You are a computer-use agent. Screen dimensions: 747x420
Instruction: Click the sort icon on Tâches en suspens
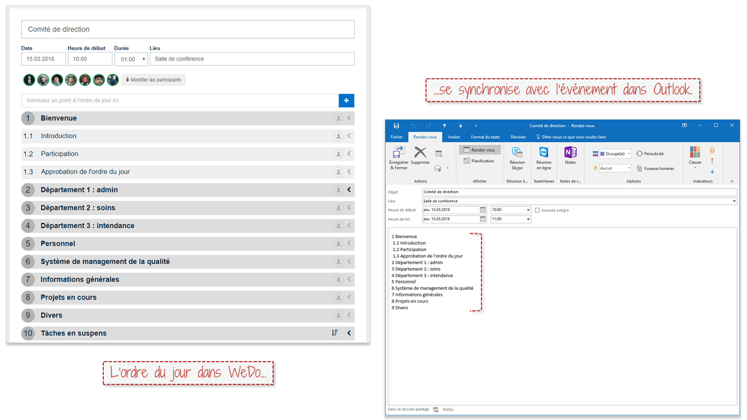pyautogui.click(x=334, y=333)
